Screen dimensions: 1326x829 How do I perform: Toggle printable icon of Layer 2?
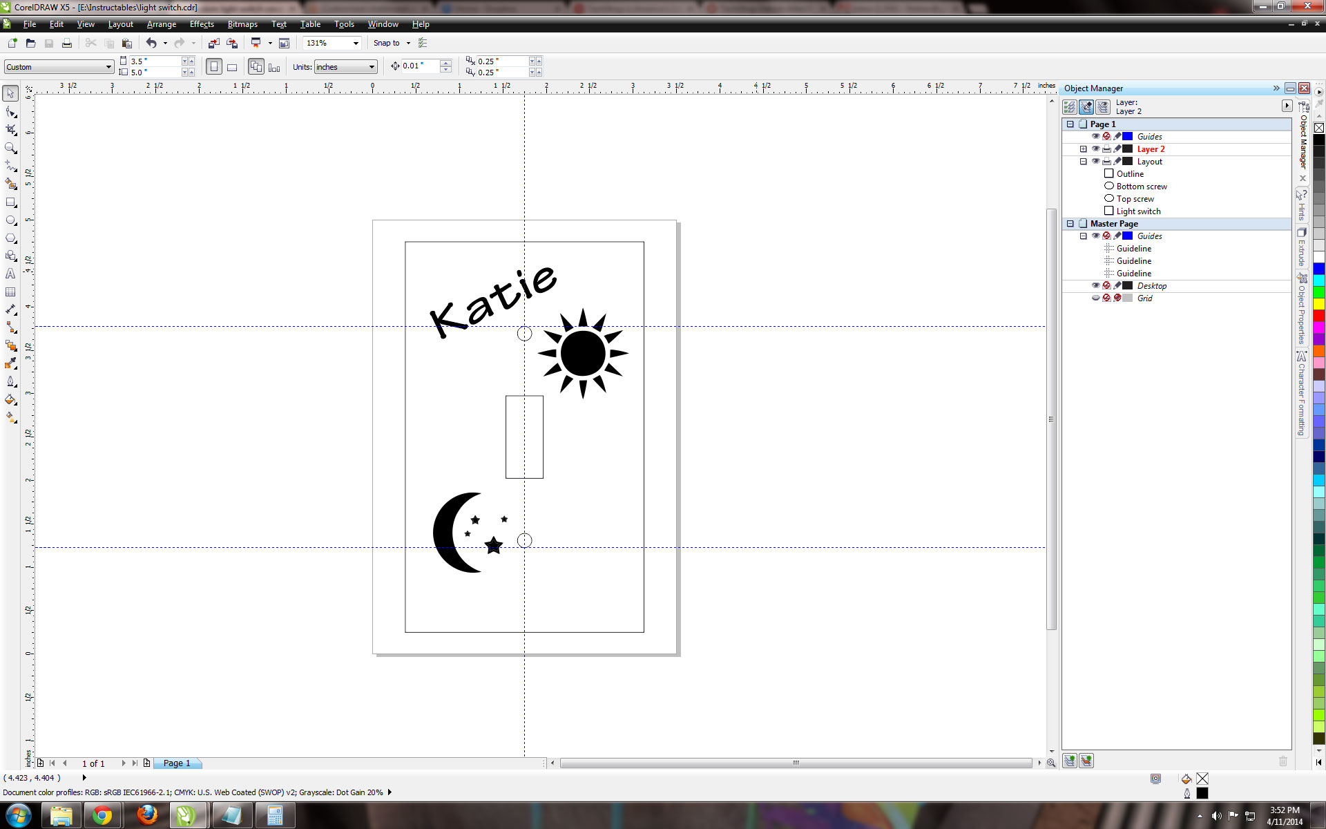coord(1106,149)
